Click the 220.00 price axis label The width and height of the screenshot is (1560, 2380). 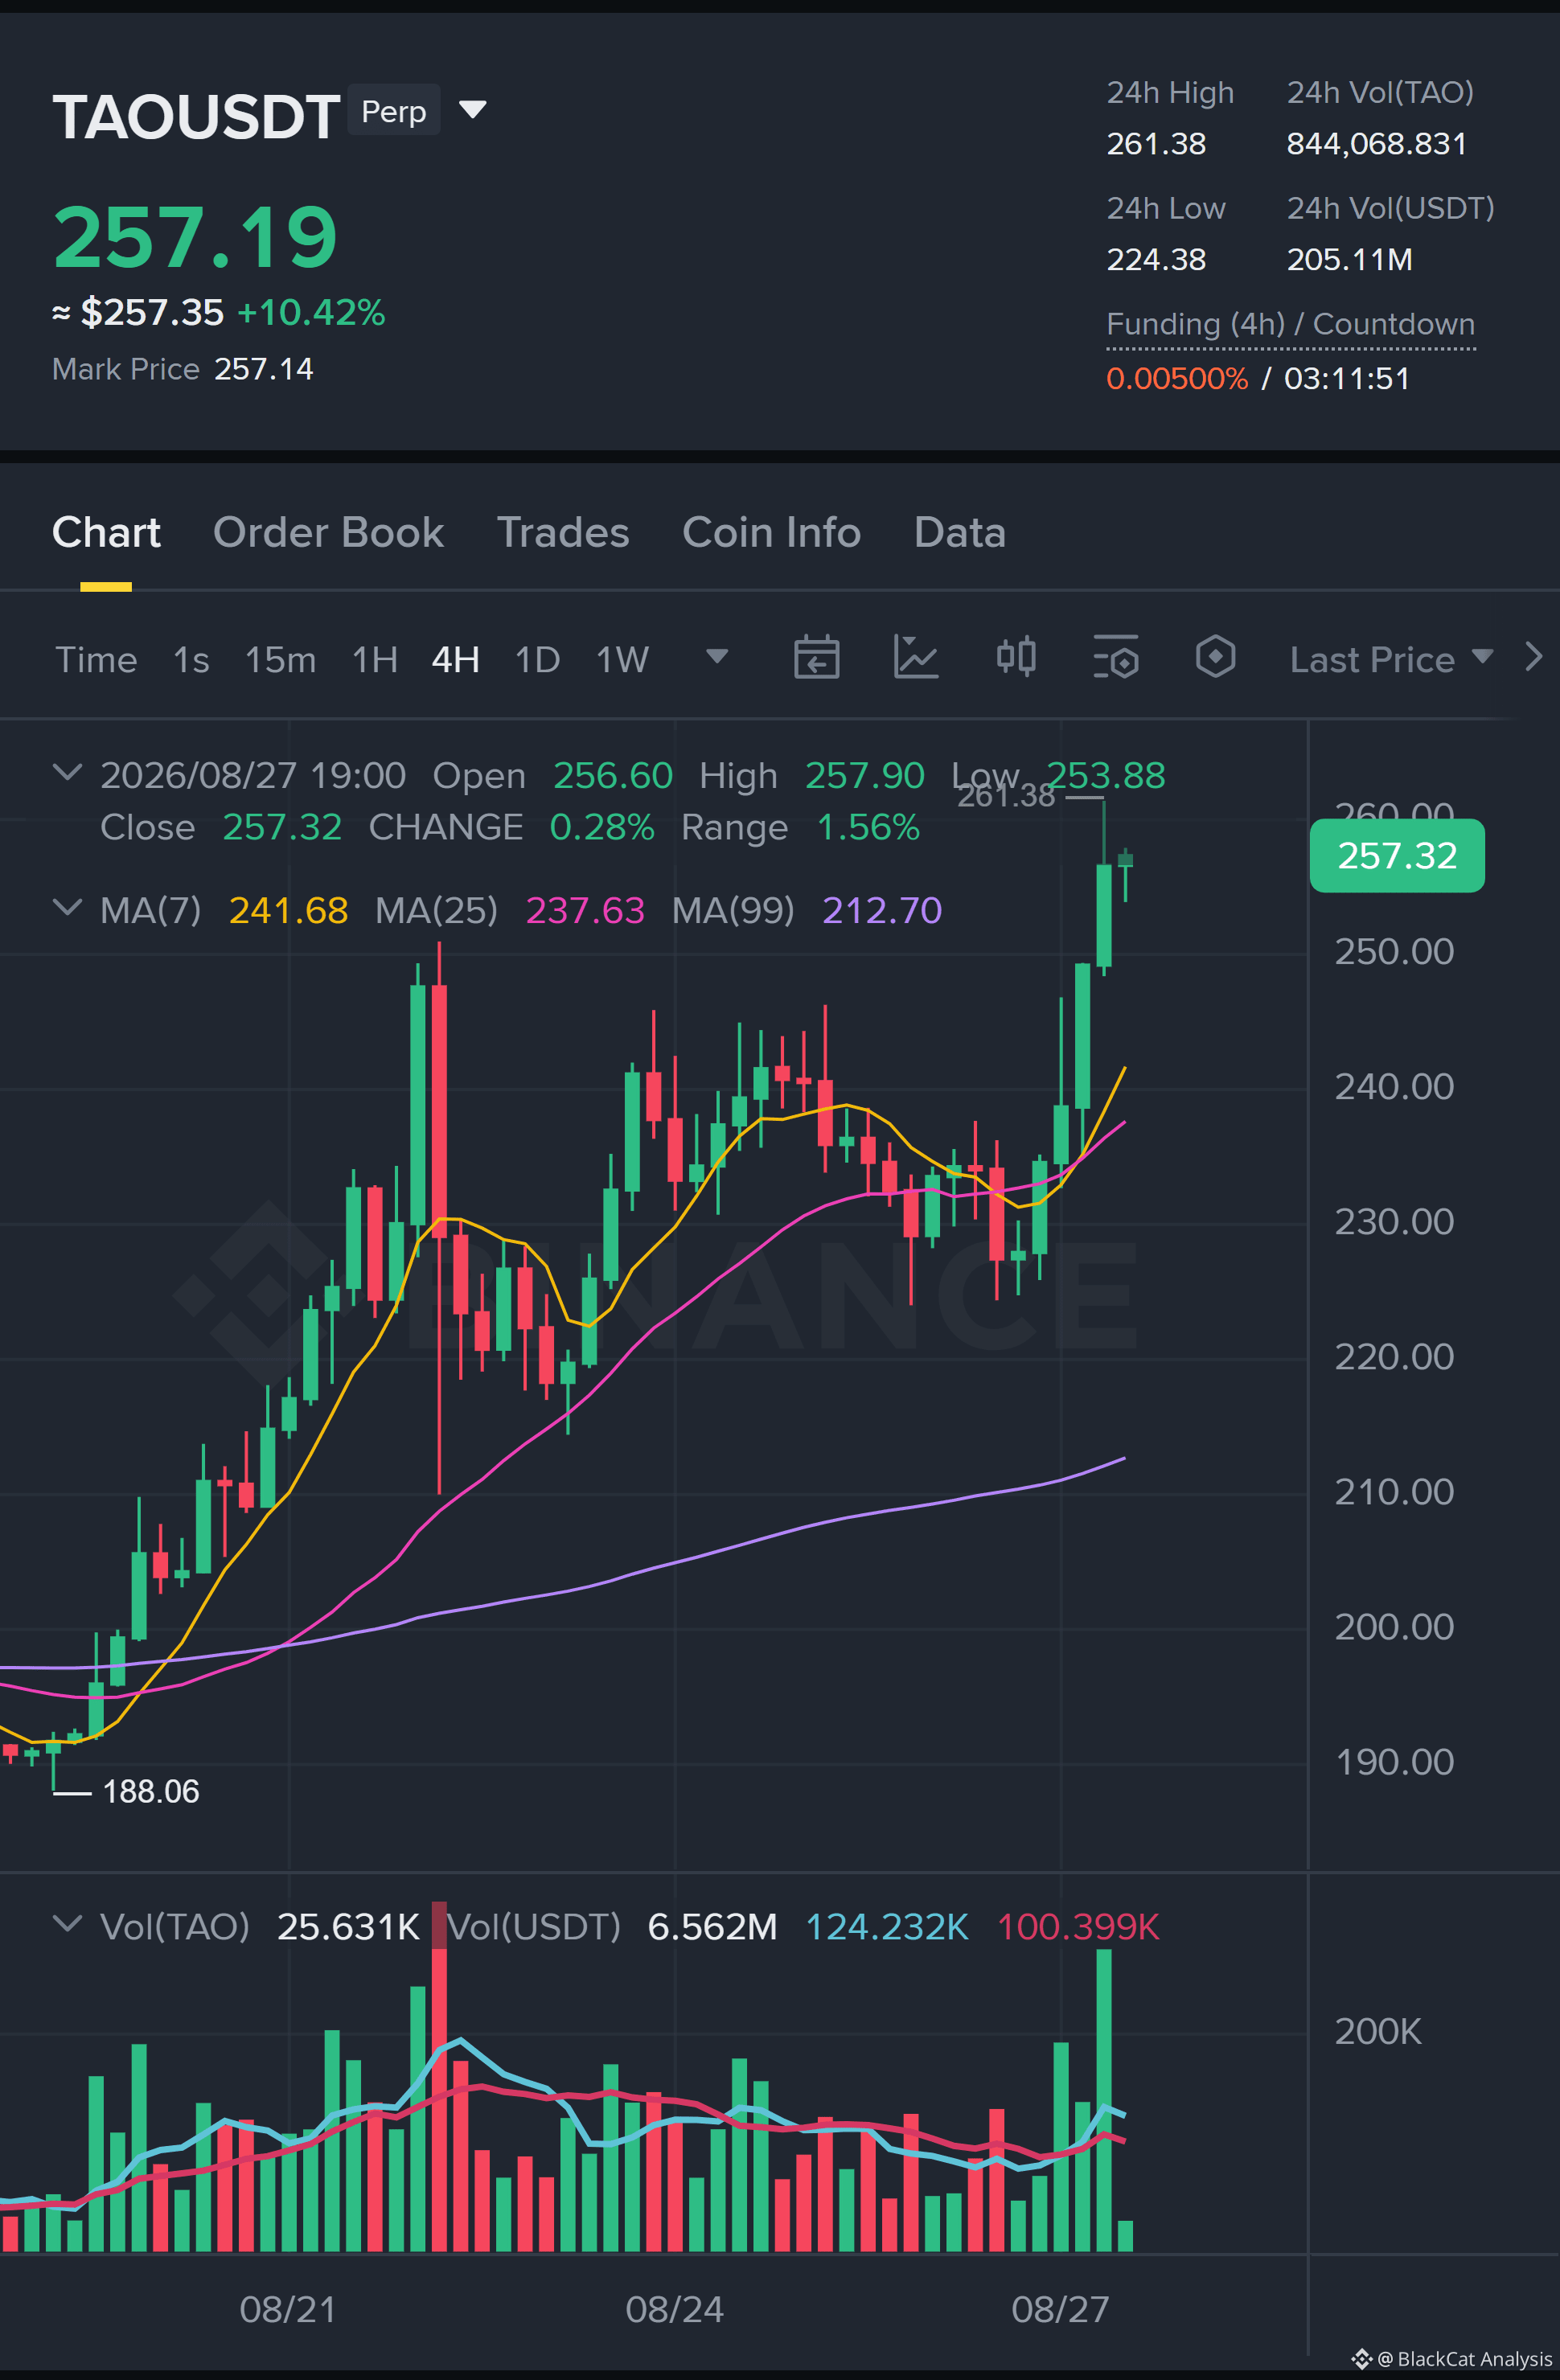1394,1357
